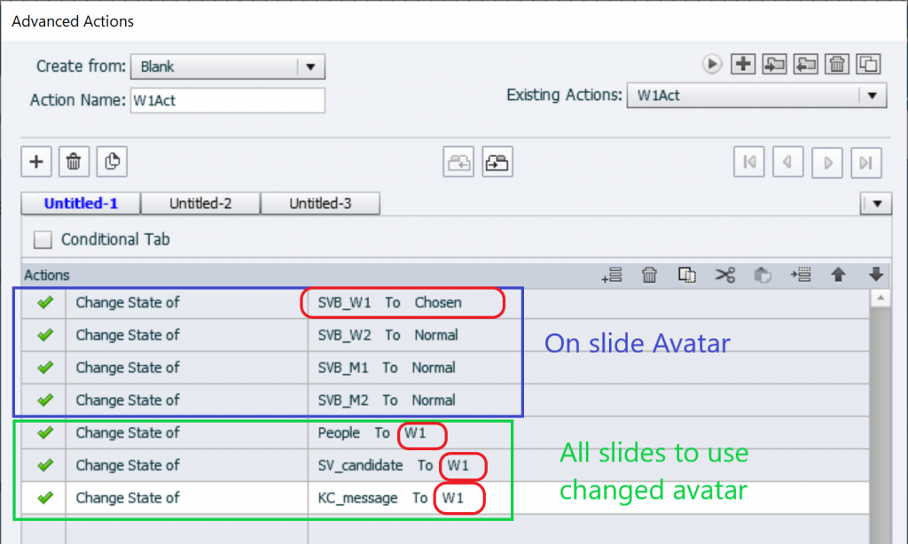908x544 pixels.
Task: Enable the Conditional Tab checkbox
Action: [42, 240]
